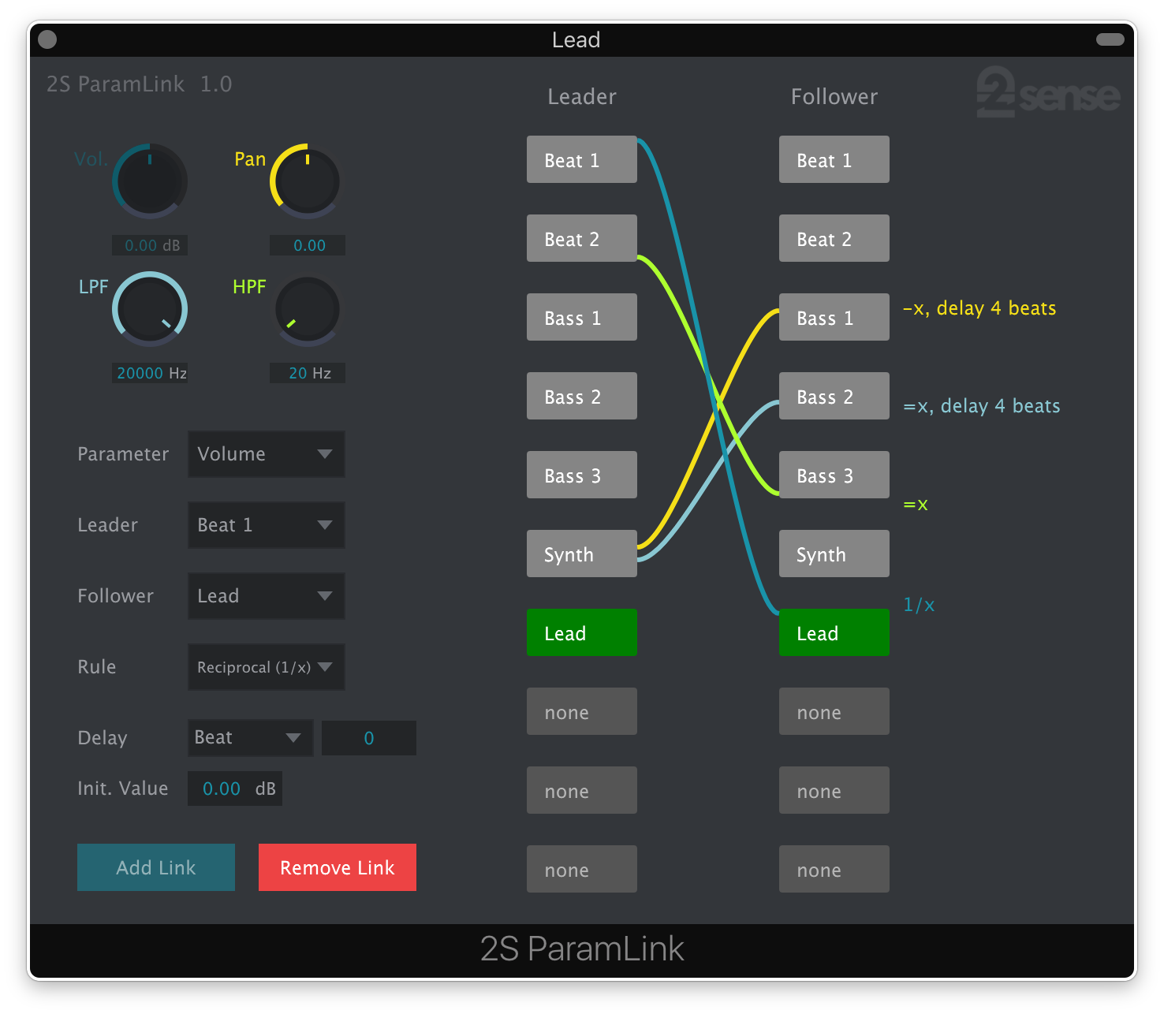
Task: Select Bass 2 in Follower column
Action: (834, 396)
